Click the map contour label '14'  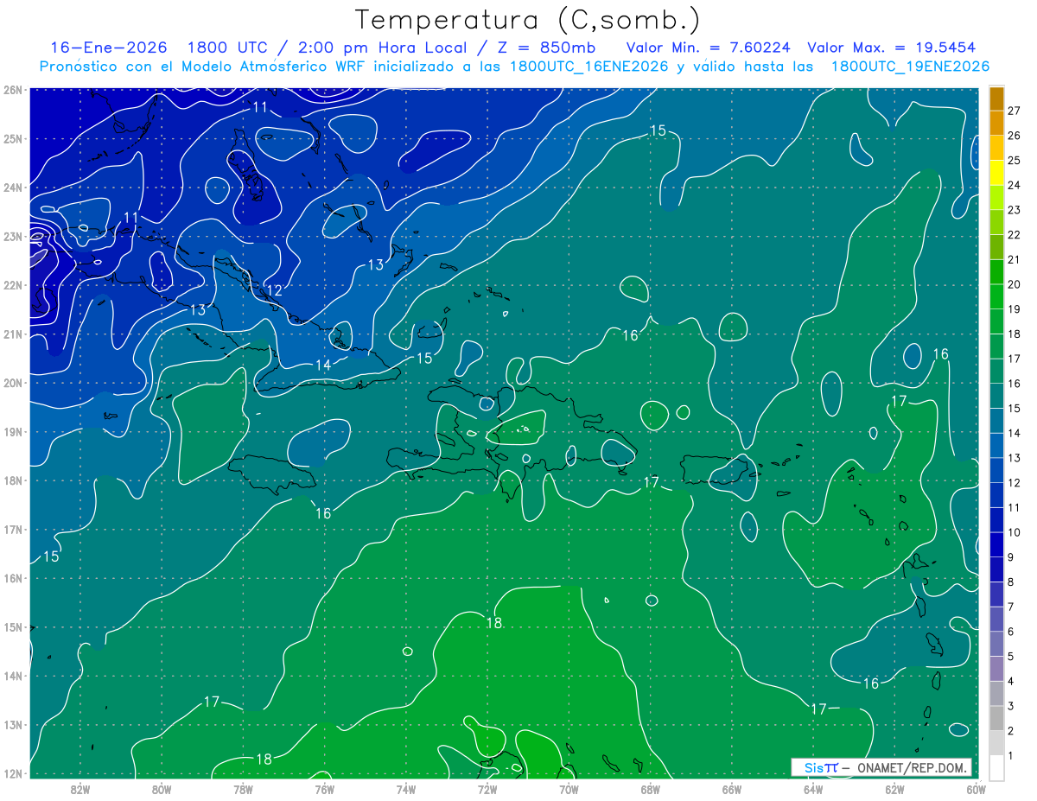322,366
